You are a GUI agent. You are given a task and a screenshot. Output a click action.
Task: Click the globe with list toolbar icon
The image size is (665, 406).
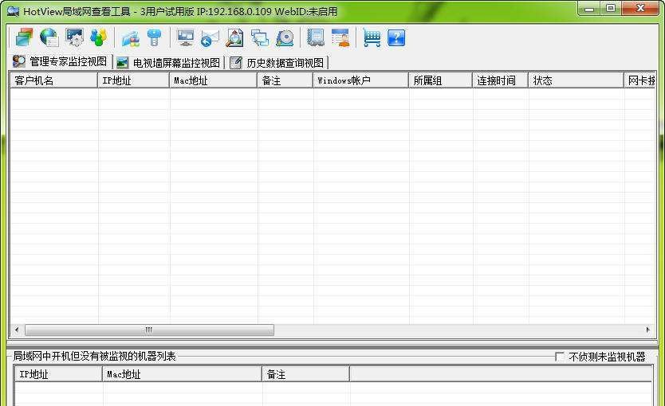pos(49,37)
